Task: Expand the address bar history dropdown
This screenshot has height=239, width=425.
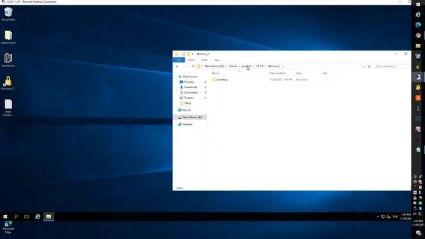Action: tap(365, 66)
